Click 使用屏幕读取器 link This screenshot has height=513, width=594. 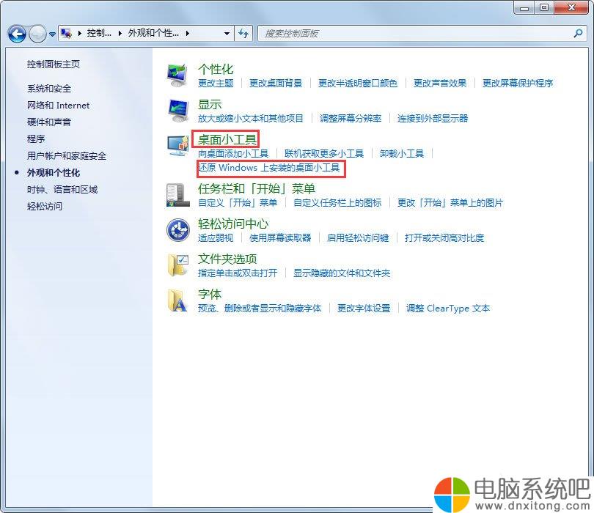click(x=280, y=238)
